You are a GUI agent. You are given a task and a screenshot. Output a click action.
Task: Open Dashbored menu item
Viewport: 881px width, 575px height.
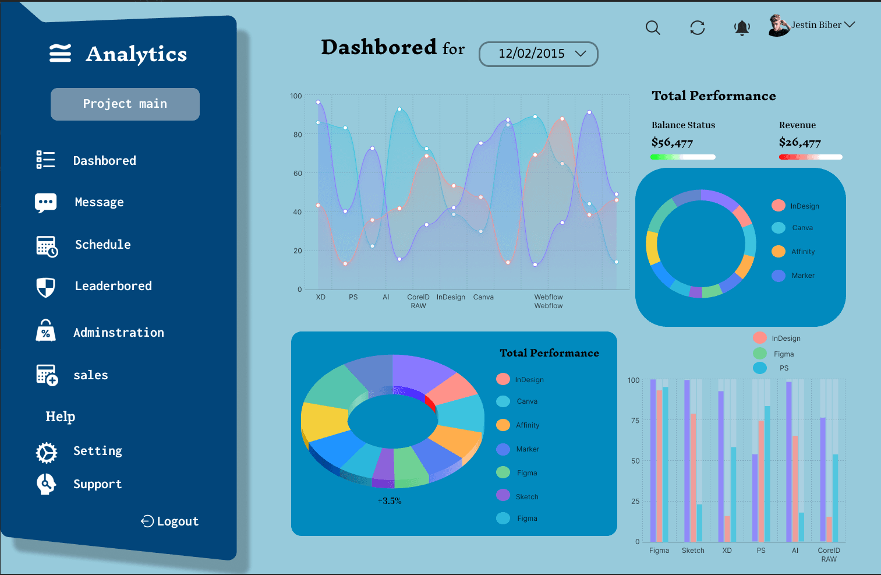[105, 161]
